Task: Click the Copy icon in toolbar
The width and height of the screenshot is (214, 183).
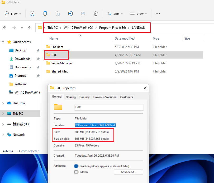Action: (45, 13)
